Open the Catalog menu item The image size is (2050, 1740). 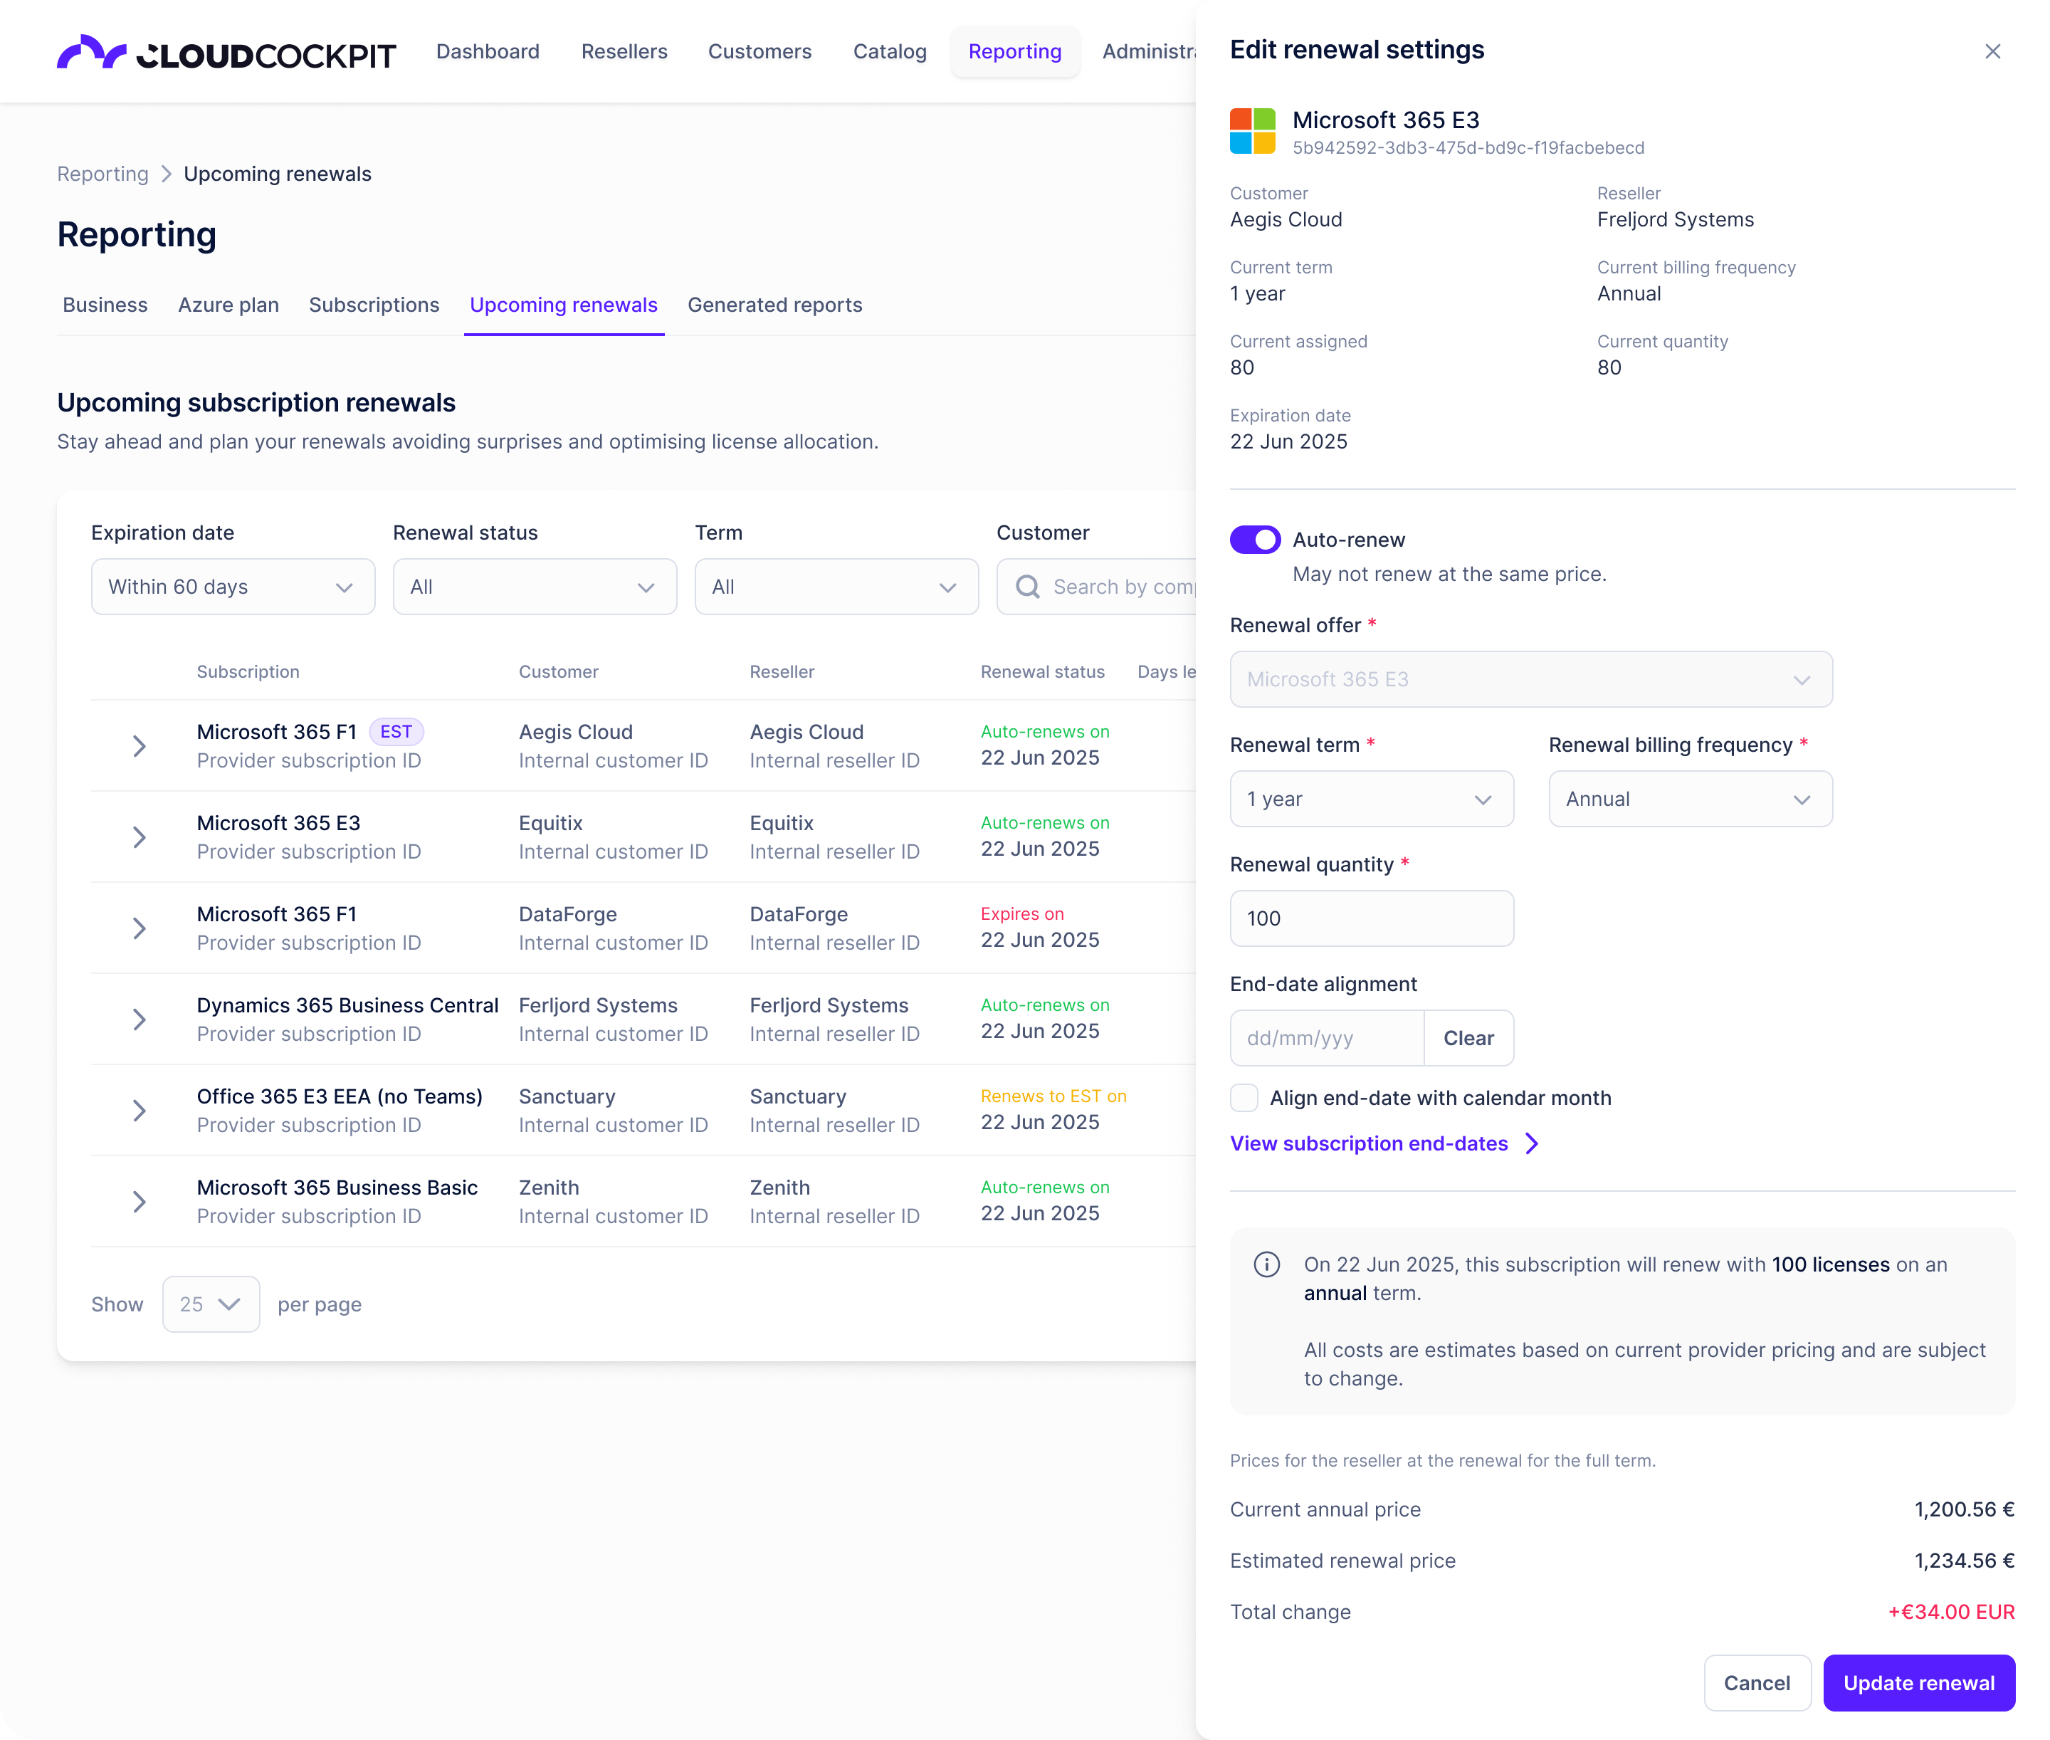tap(890, 51)
